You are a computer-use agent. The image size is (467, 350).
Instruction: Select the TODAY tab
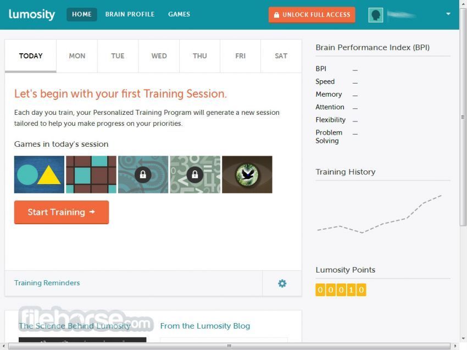click(31, 56)
